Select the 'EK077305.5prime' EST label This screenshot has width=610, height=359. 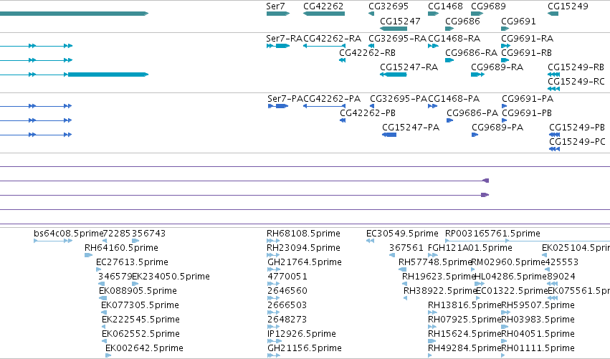click(140, 305)
